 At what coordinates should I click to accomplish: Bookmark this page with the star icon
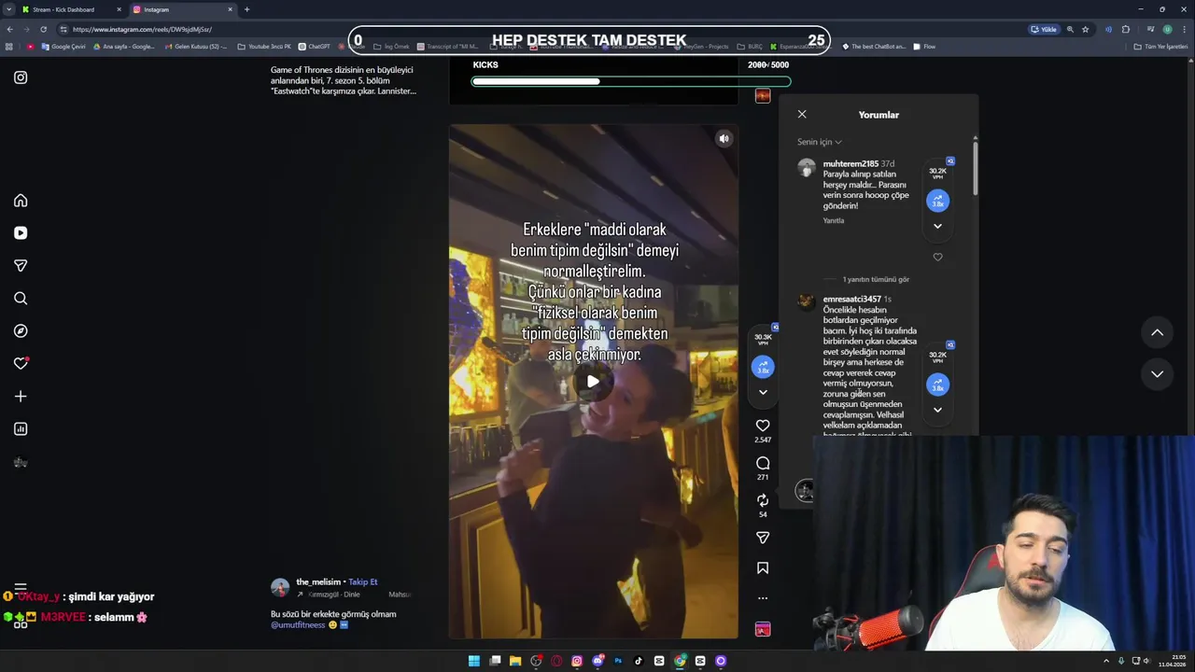coord(1085,29)
